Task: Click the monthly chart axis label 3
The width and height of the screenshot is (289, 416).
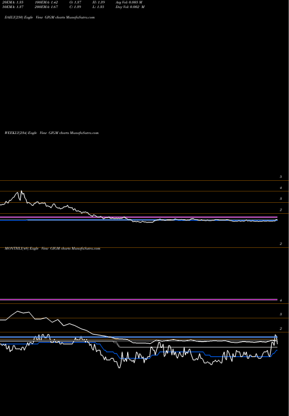Action: [281, 314]
